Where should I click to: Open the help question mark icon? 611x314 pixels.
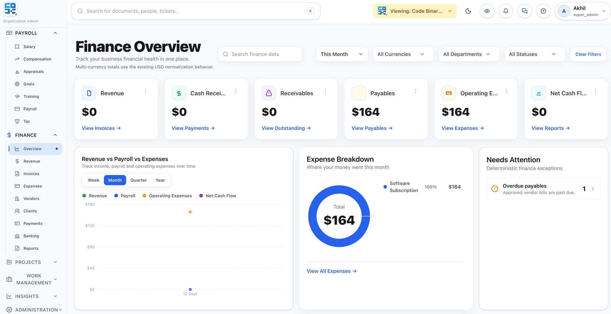click(x=543, y=11)
